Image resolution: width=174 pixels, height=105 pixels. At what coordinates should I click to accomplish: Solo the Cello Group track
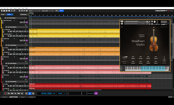point(24,77)
